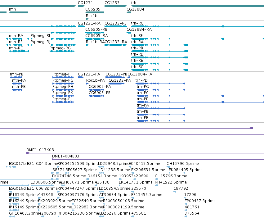Select protein mth-PA
The width and height of the screenshot is (264, 218).
coord(17,84)
